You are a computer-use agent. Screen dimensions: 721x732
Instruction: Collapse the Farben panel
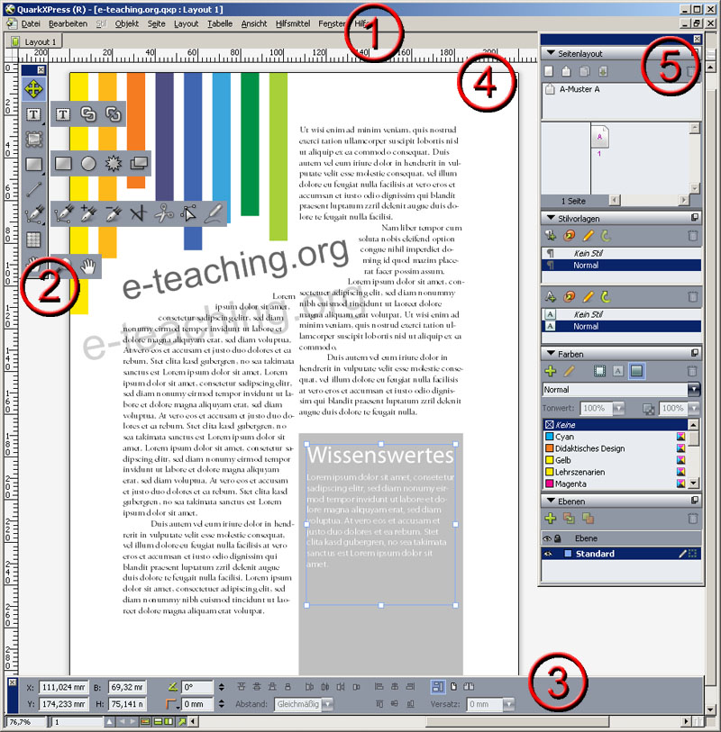tap(551, 354)
